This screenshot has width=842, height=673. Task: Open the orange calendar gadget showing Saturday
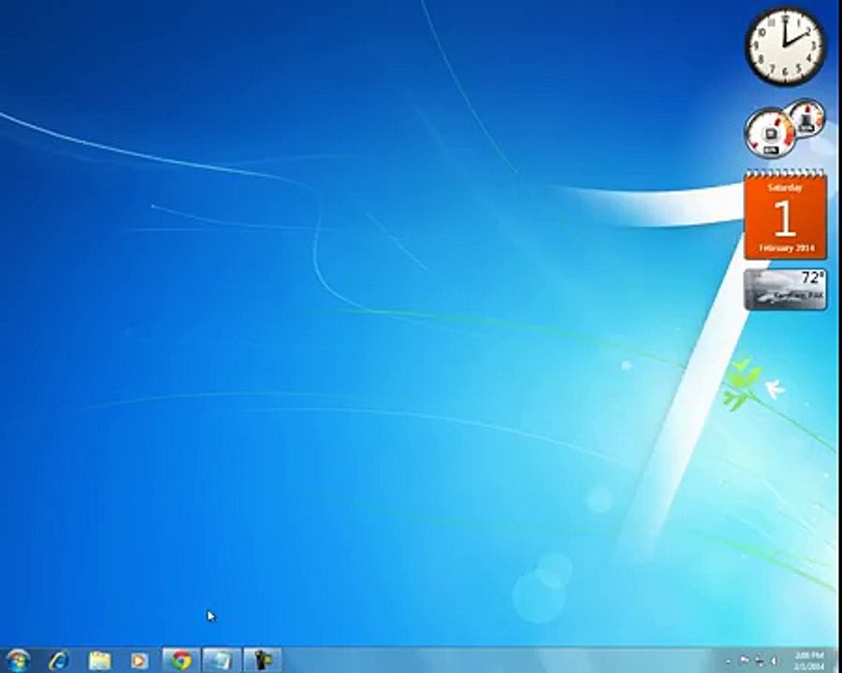pyautogui.click(x=785, y=215)
